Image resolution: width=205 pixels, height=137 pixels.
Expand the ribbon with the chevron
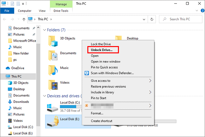(197, 10)
